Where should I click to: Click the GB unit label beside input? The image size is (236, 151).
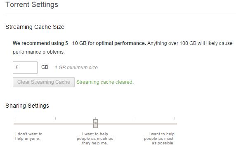tap(45, 67)
